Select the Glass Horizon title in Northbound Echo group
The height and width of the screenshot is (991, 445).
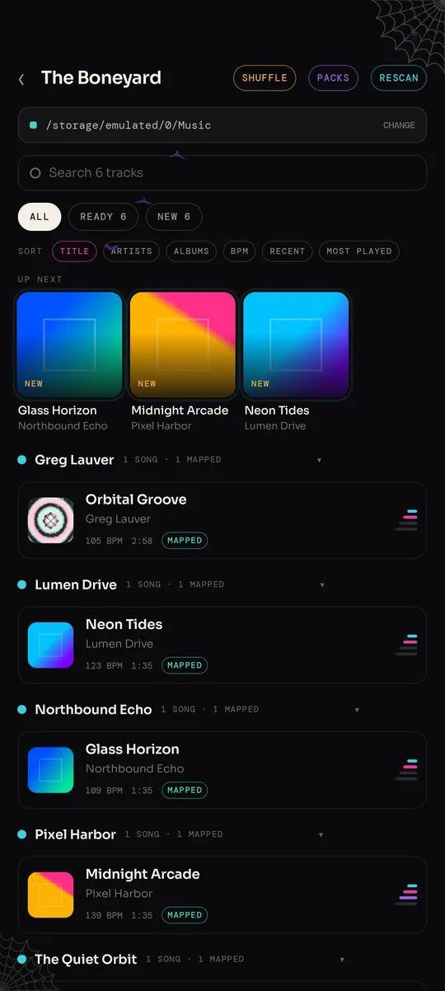click(132, 749)
